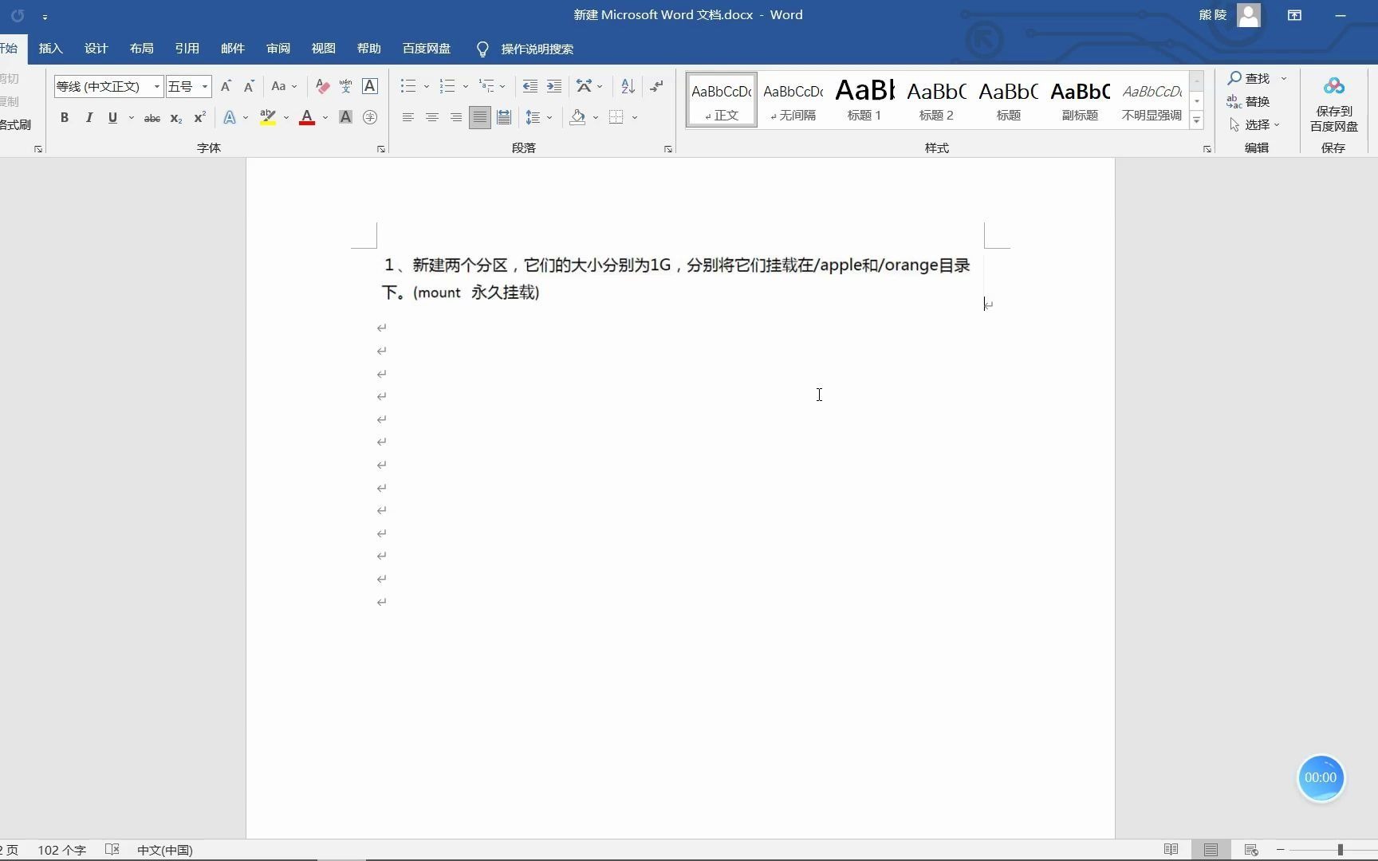The image size is (1378, 861).
Task: Show paragraph marks with the editing marks icon
Action: click(657, 86)
